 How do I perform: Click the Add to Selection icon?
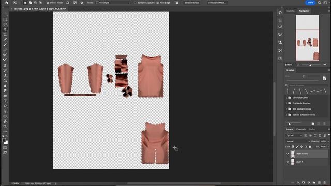[x=31, y=3]
